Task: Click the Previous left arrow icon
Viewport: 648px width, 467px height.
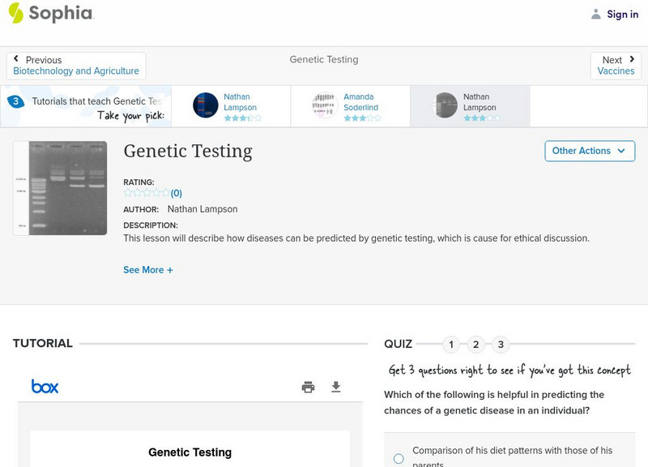Action: pos(16,60)
